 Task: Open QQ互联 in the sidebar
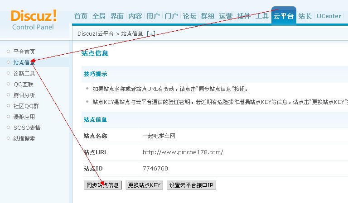pos(23,85)
